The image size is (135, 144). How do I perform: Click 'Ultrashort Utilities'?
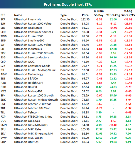26,142
